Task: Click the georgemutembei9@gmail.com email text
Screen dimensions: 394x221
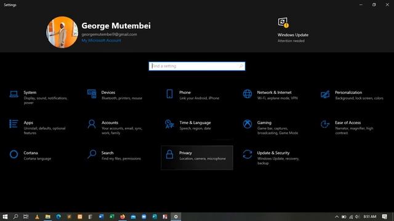Action: pos(110,34)
